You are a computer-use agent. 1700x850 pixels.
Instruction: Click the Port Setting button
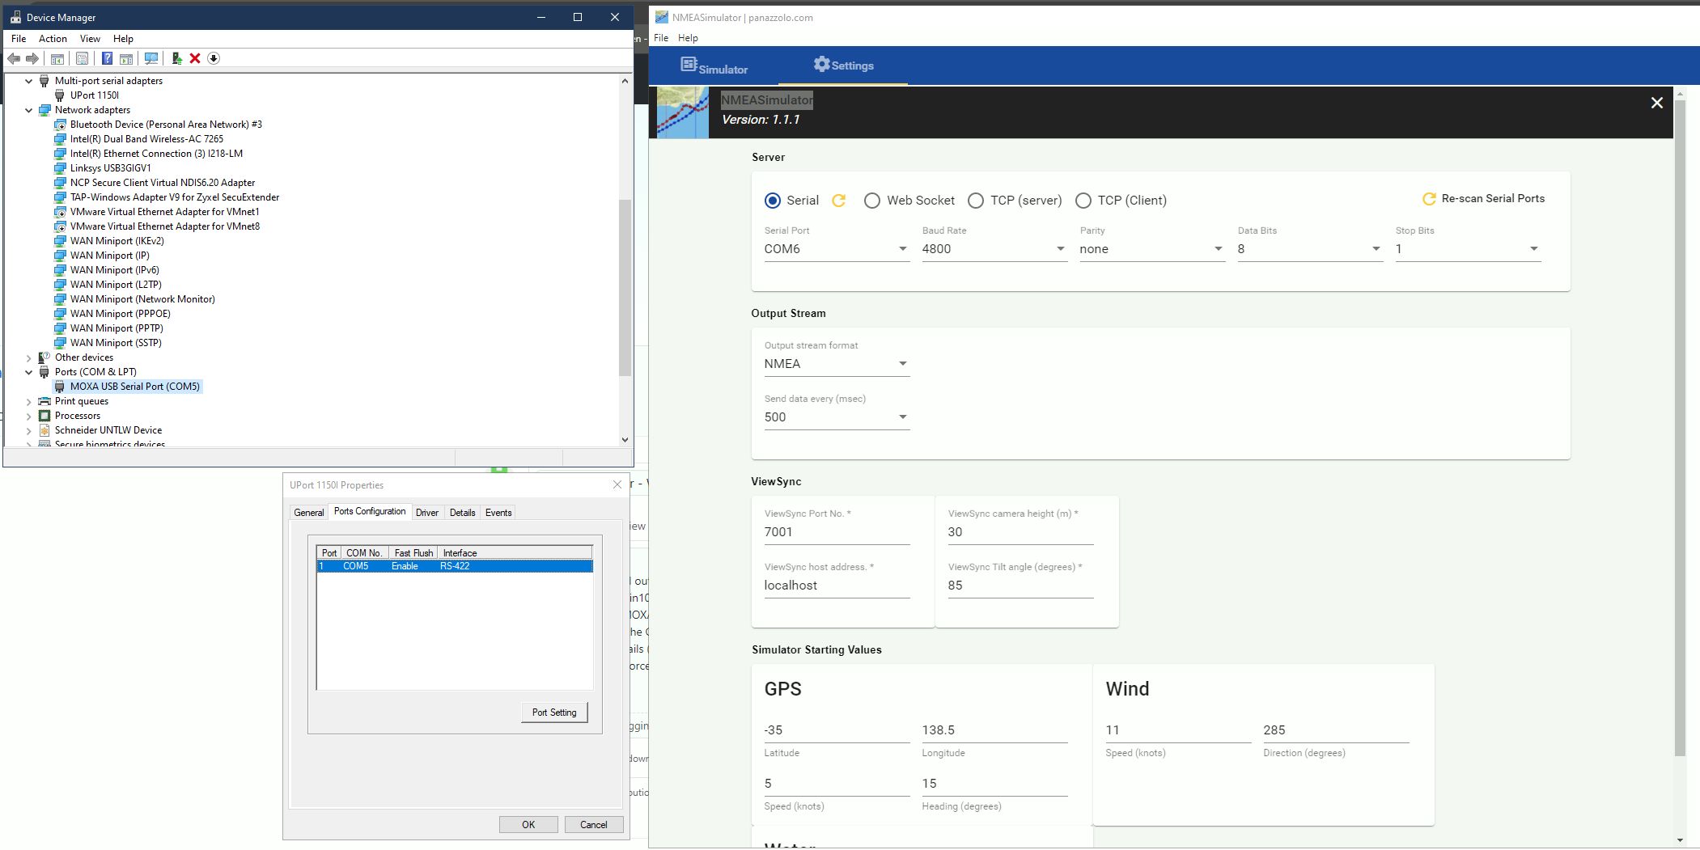point(553,712)
